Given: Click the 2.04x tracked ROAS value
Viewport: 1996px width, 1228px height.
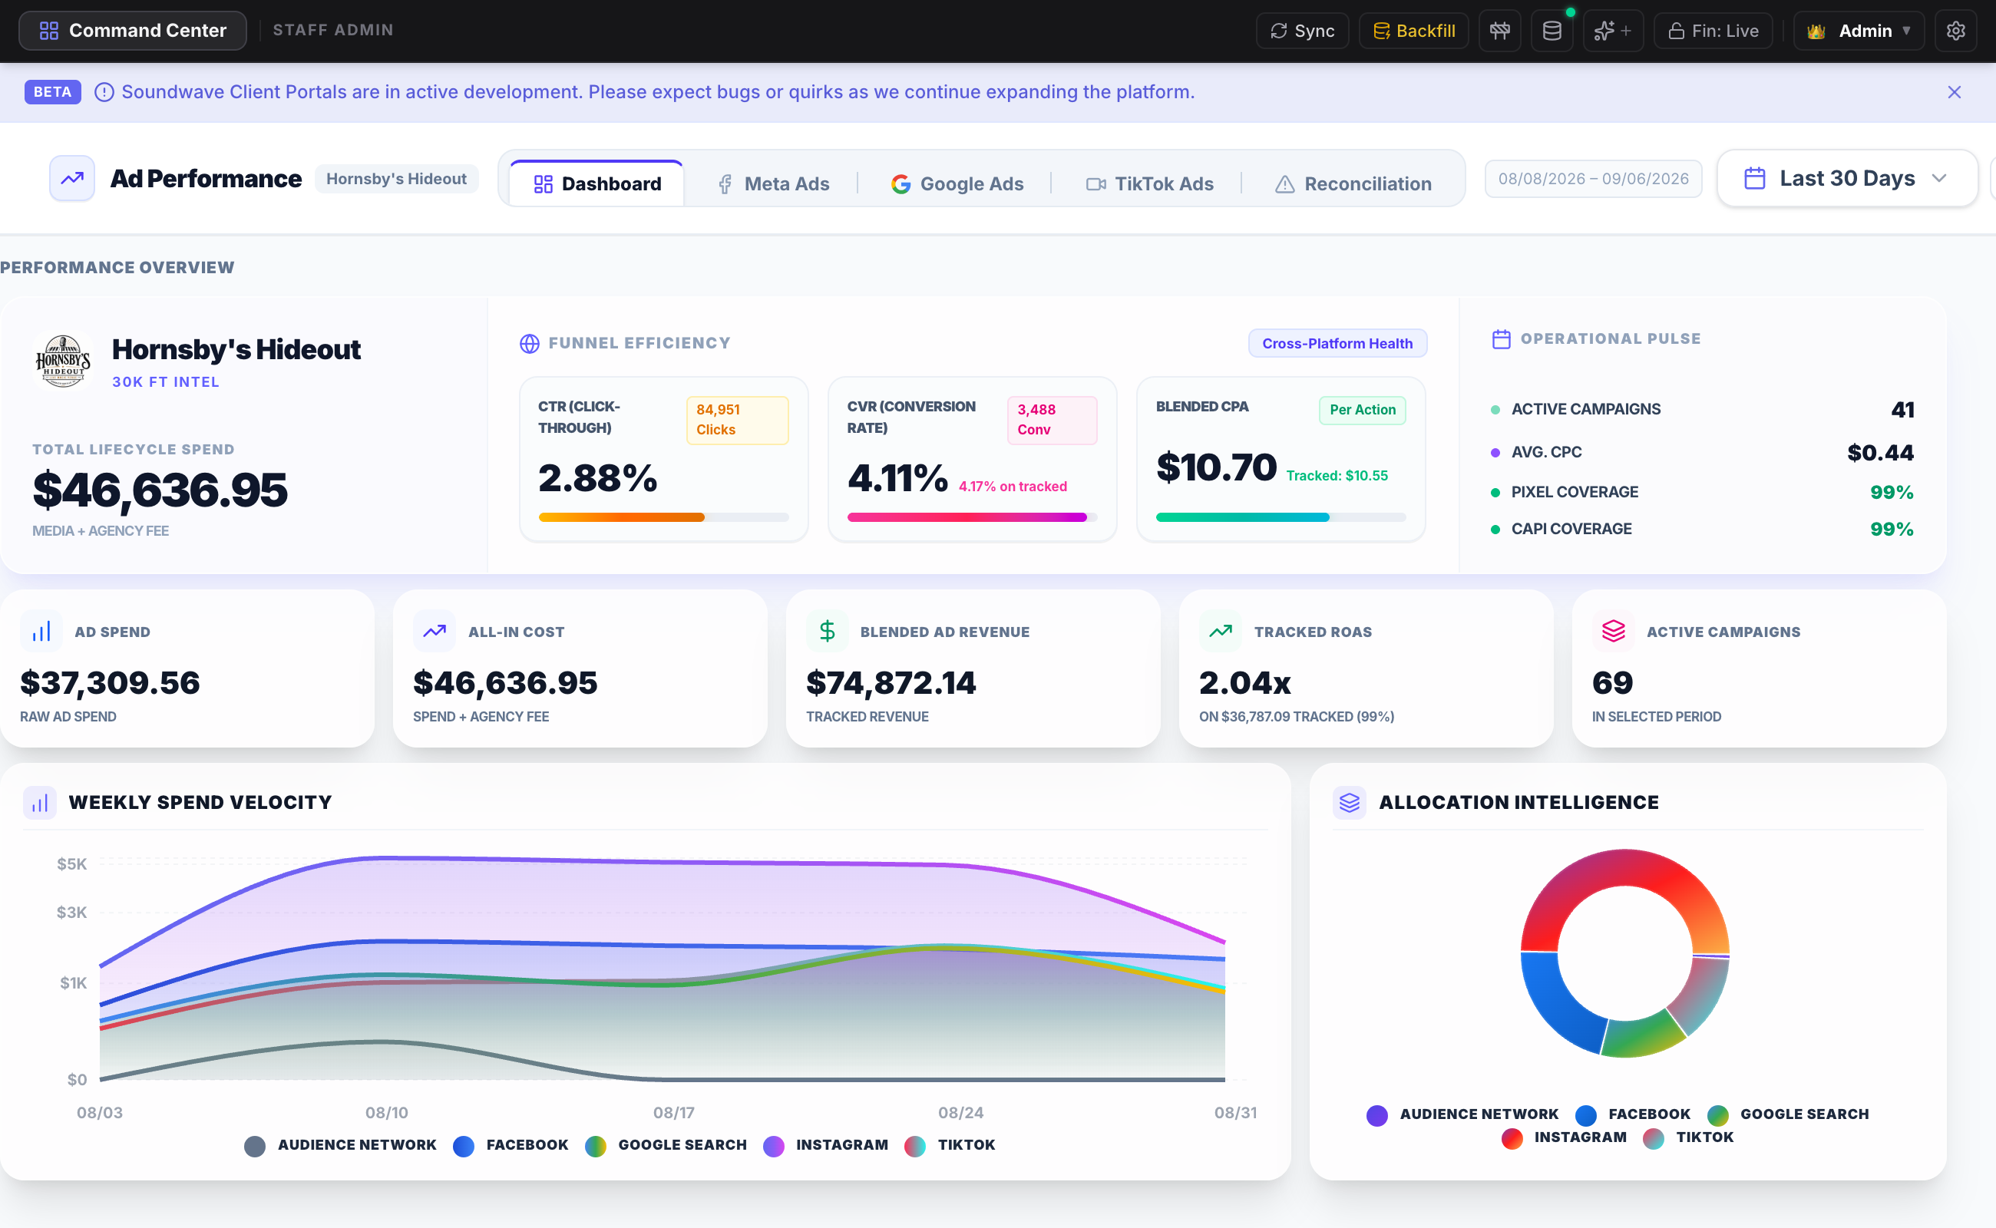Looking at the screenshot, I should (x=1244, y=683).
